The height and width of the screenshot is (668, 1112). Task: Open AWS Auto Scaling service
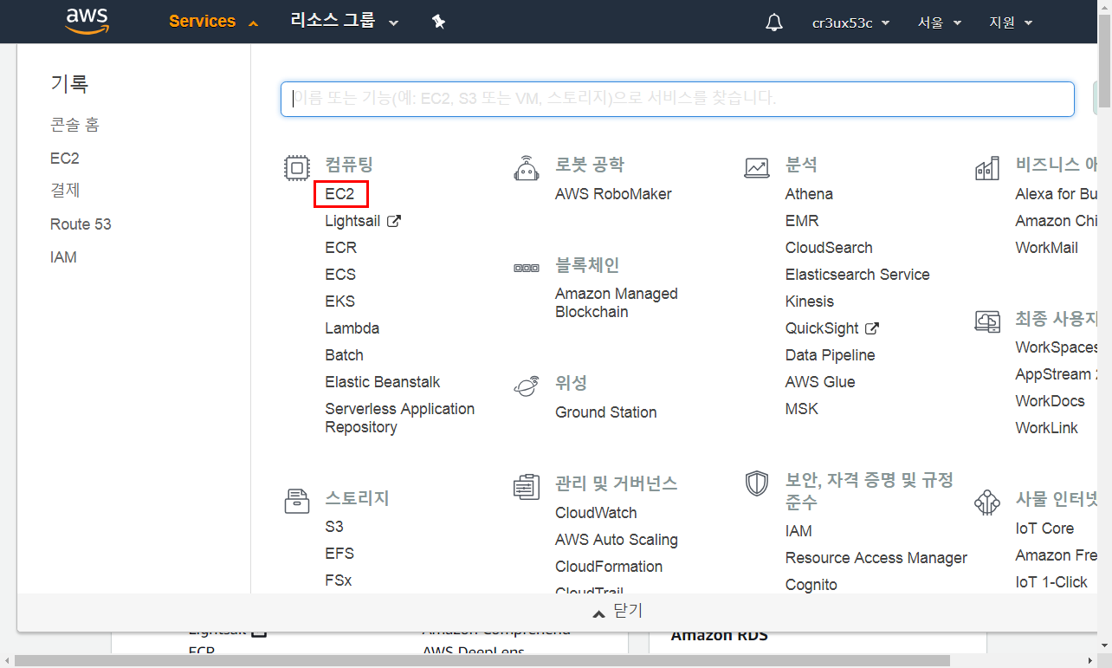[617, 540]
